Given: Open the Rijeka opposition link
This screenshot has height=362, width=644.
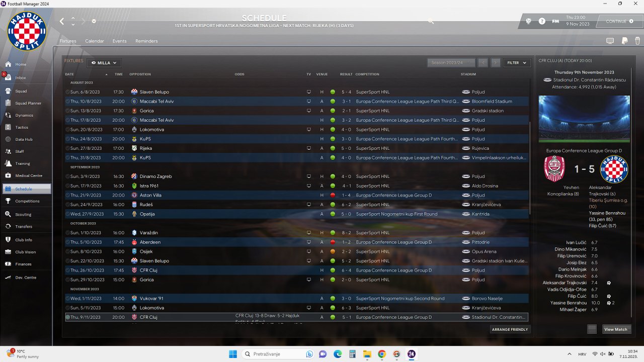Looking at the screenshot, I should click(x=146, y=148).
